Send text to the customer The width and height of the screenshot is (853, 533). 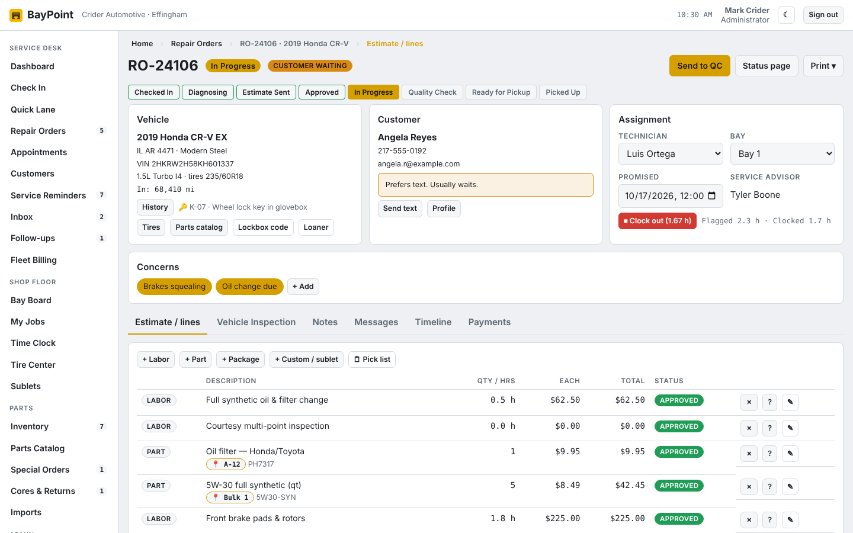[400, 208]
